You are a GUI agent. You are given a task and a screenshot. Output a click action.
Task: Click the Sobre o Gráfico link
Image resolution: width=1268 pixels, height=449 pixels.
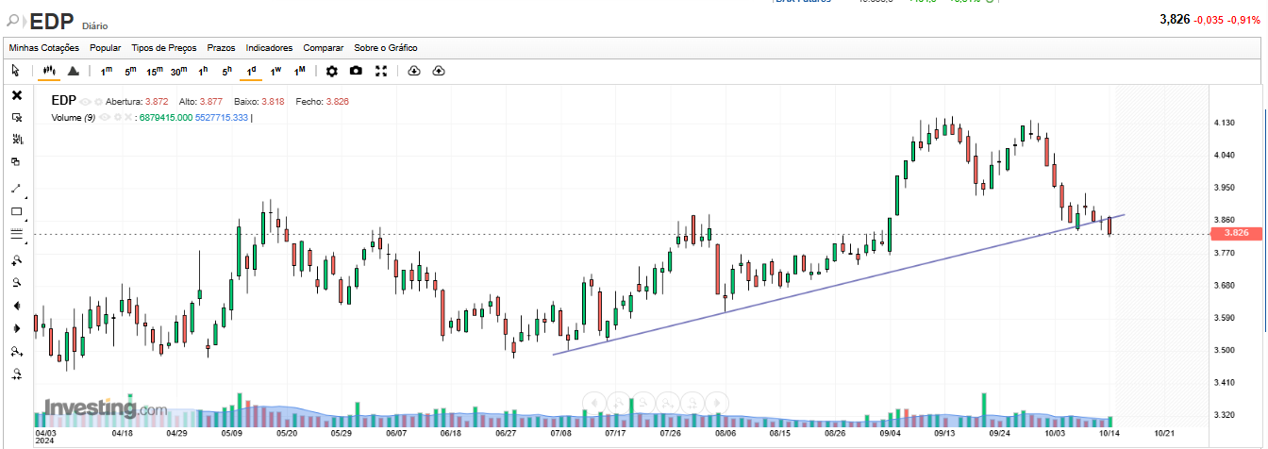pos(385,47)
